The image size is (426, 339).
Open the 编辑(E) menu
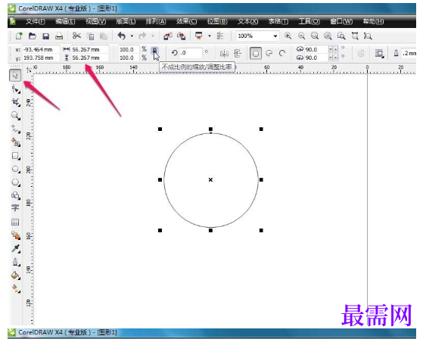[65, 21]
